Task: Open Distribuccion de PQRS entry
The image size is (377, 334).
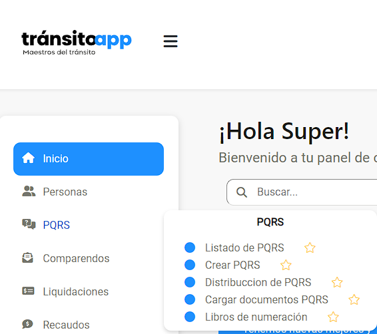Action: 258,282
